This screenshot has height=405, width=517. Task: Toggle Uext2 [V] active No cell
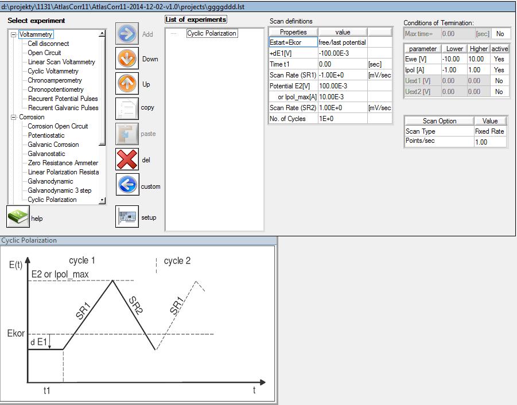(x=499, y=92)
